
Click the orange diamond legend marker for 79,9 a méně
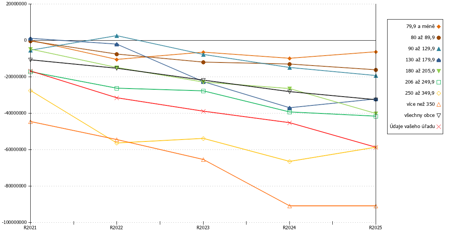(439, 26)
